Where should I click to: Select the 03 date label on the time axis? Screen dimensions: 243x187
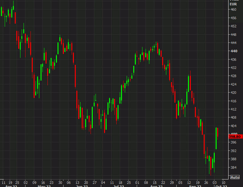coord(214,183)
